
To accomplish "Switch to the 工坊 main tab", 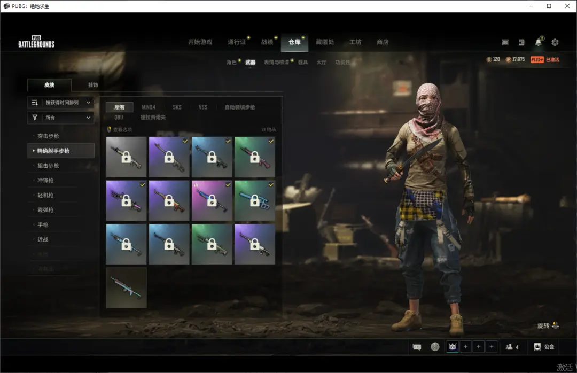I will [355, 42].
